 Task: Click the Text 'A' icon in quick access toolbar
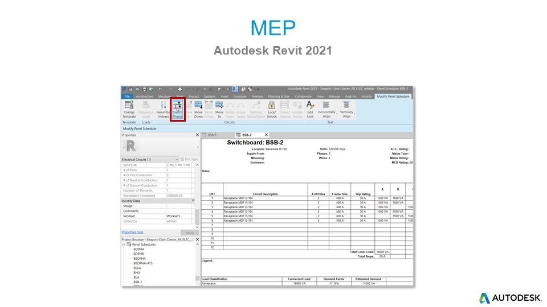(211, 89)
